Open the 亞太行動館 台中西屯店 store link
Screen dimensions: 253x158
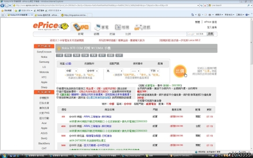click(96, 145)
